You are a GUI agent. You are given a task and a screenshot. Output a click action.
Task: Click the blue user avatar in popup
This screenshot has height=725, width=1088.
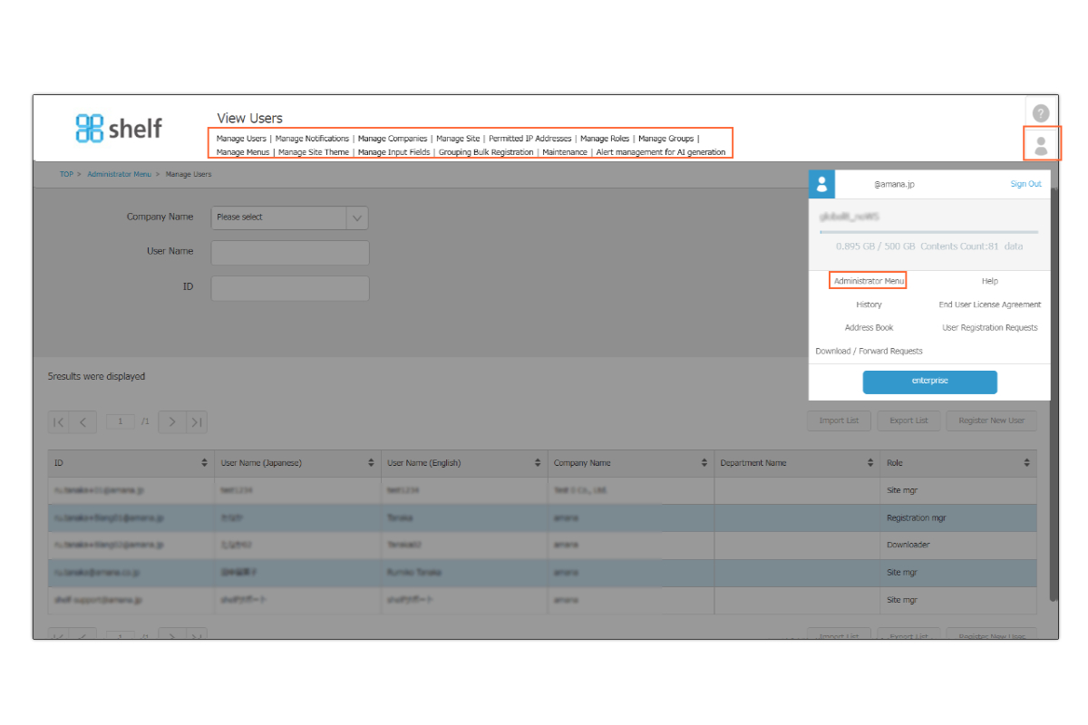click(821, 184)
